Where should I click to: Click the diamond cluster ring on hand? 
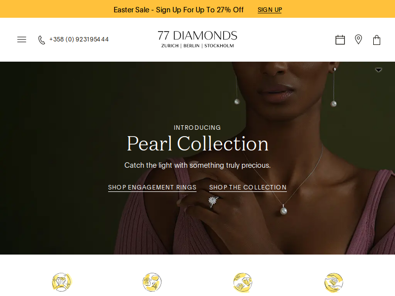(x=213, y=202)
